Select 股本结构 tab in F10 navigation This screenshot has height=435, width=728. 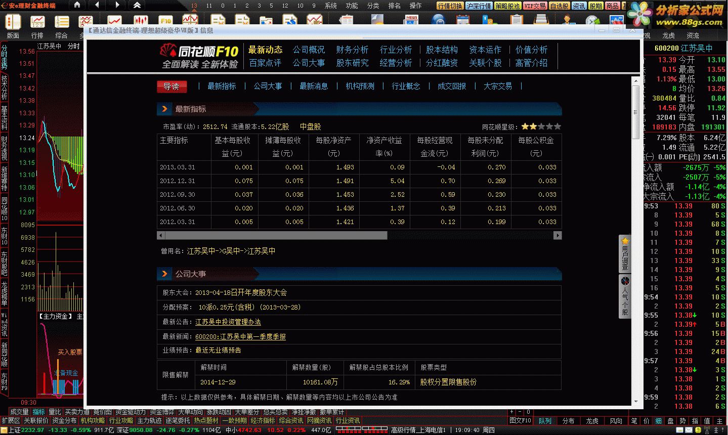click(x=442, y=50)
